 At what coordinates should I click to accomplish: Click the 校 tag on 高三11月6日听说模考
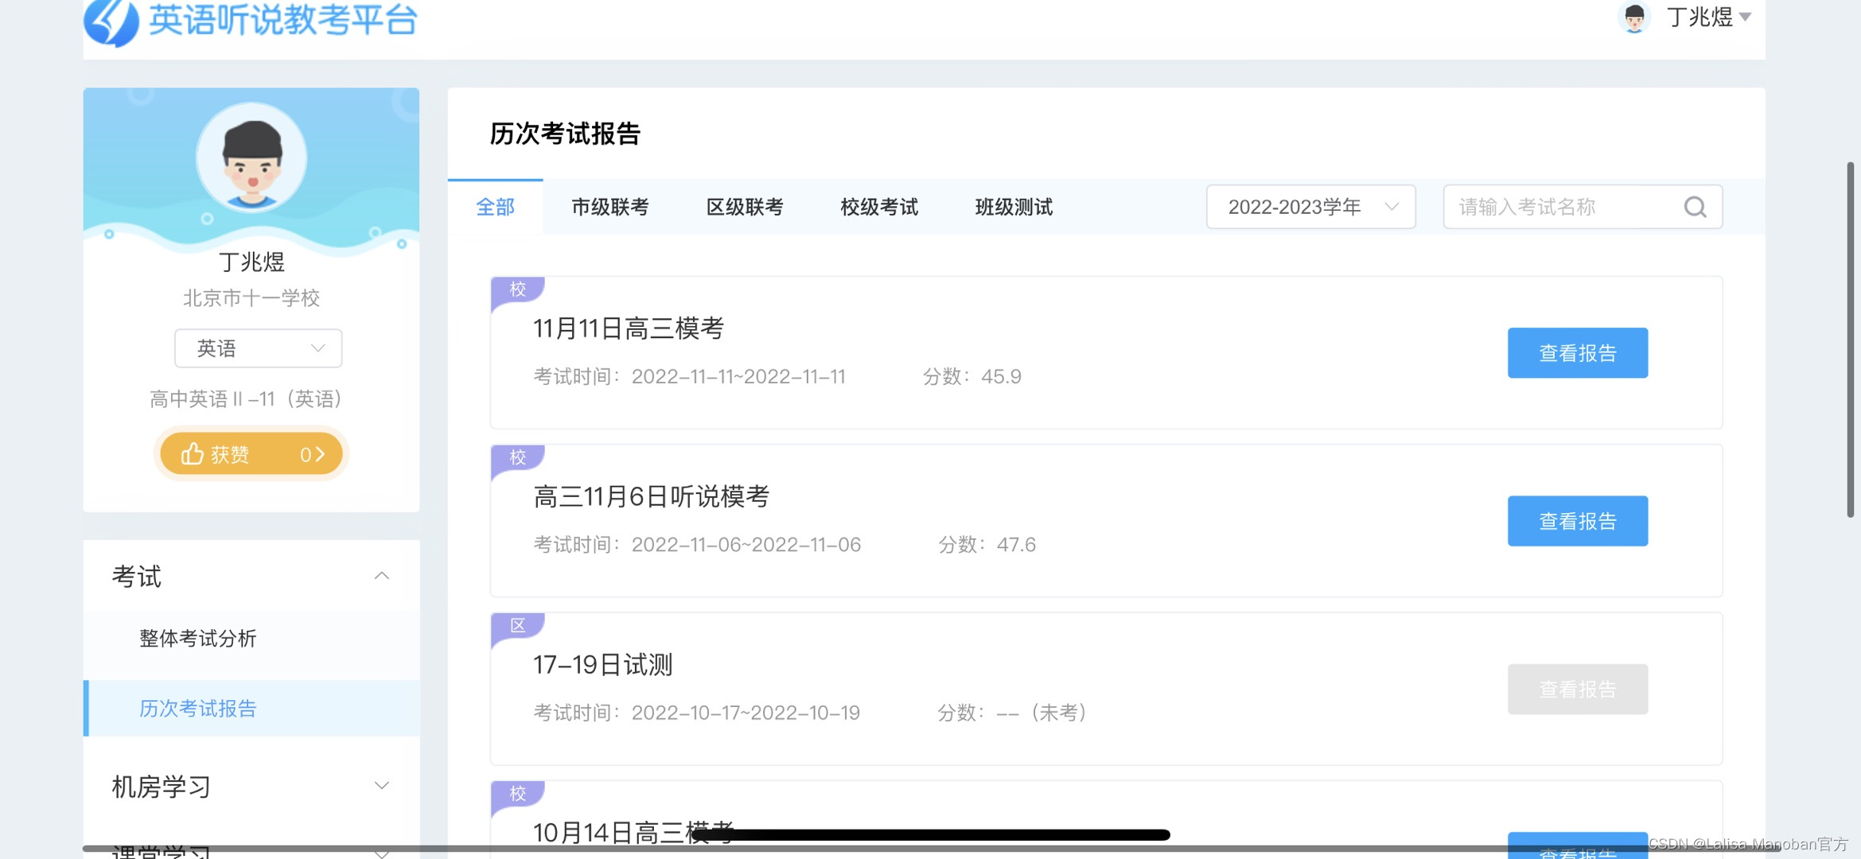[517, 457]
